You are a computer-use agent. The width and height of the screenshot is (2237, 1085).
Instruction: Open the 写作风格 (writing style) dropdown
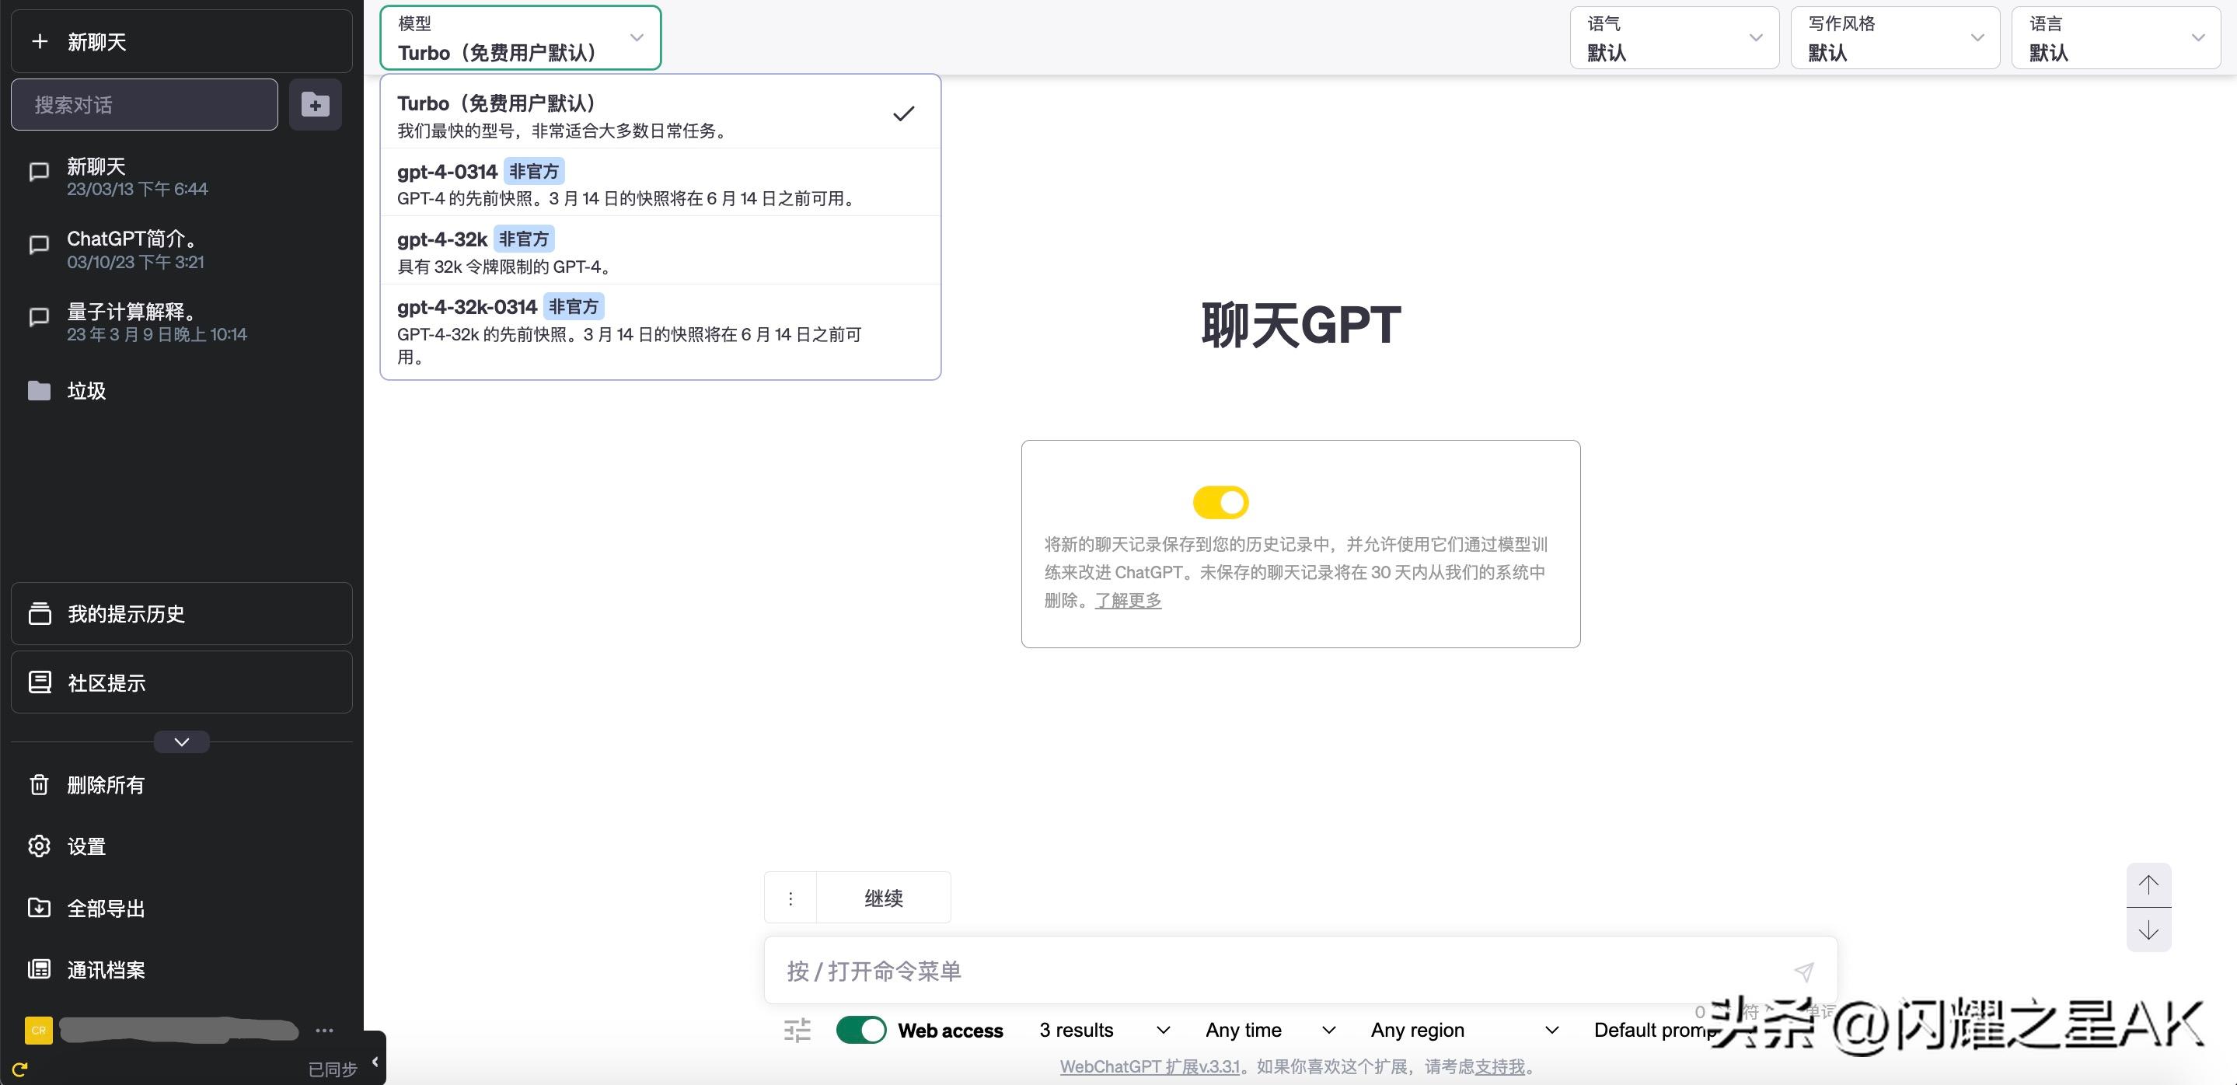tap(1895, 37)
